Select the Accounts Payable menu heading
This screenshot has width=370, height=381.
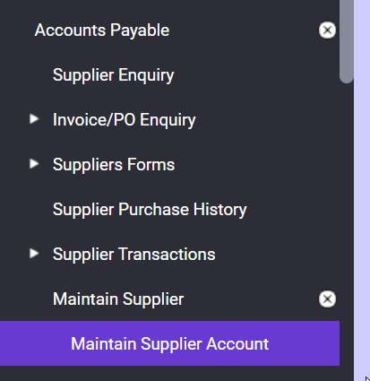click(102, 30)
